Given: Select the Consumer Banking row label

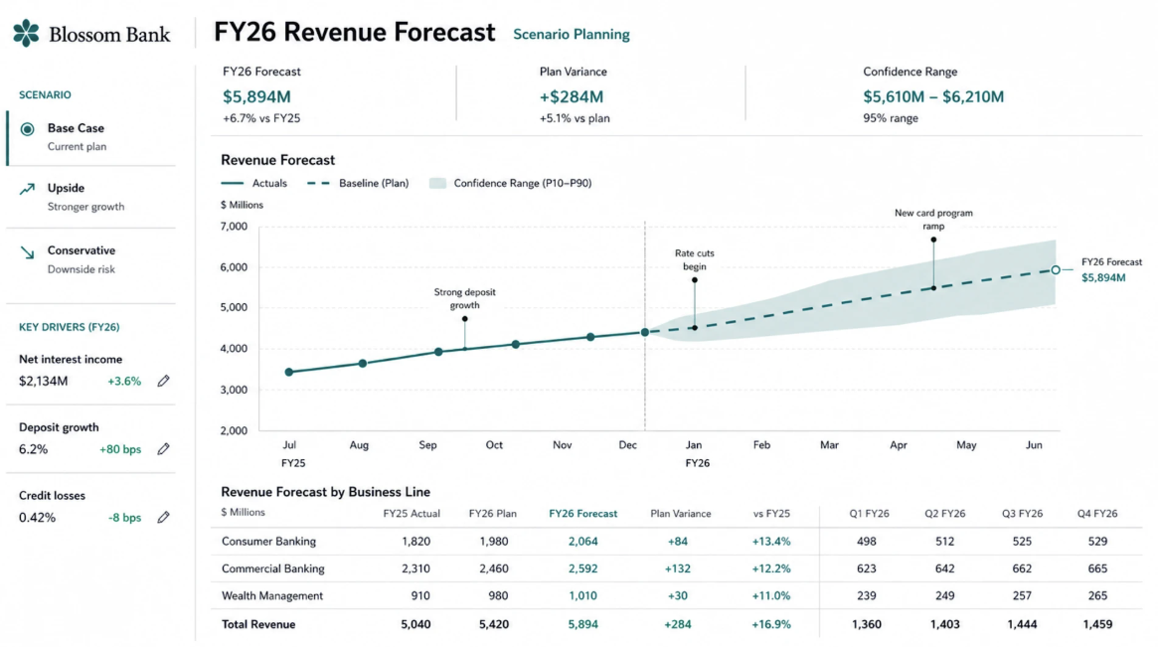Looking at the screenshot, I should pyautogui.click(x=268, y=542).
